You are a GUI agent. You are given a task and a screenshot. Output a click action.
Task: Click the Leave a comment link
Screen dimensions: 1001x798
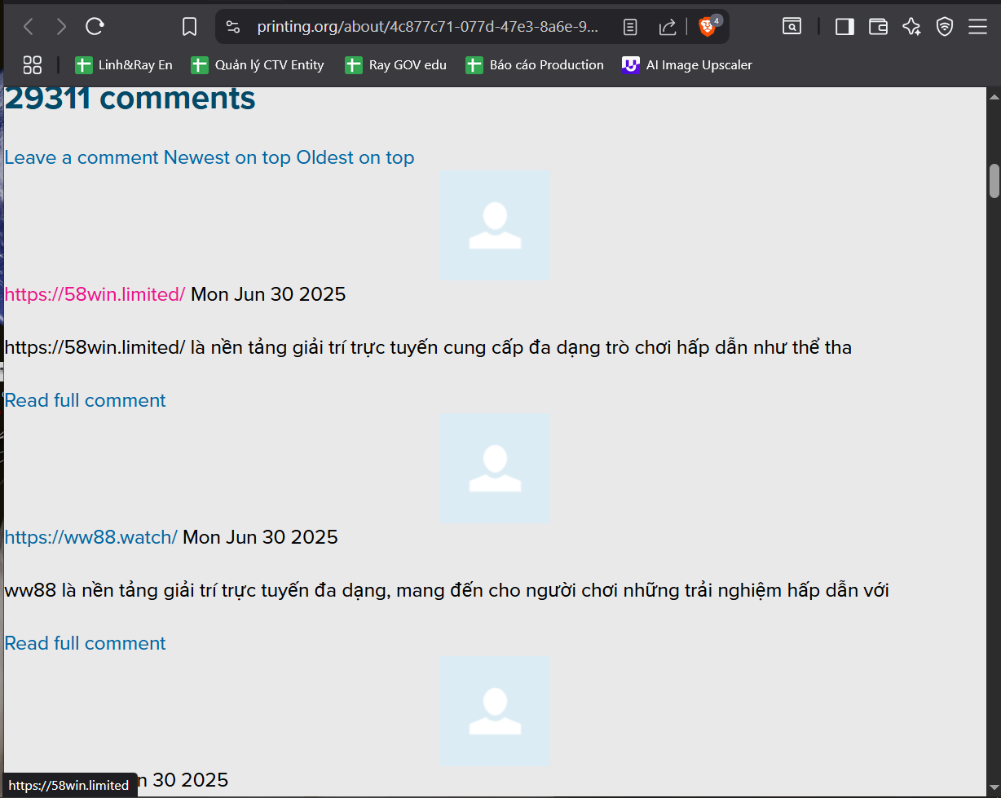[82, 157]
